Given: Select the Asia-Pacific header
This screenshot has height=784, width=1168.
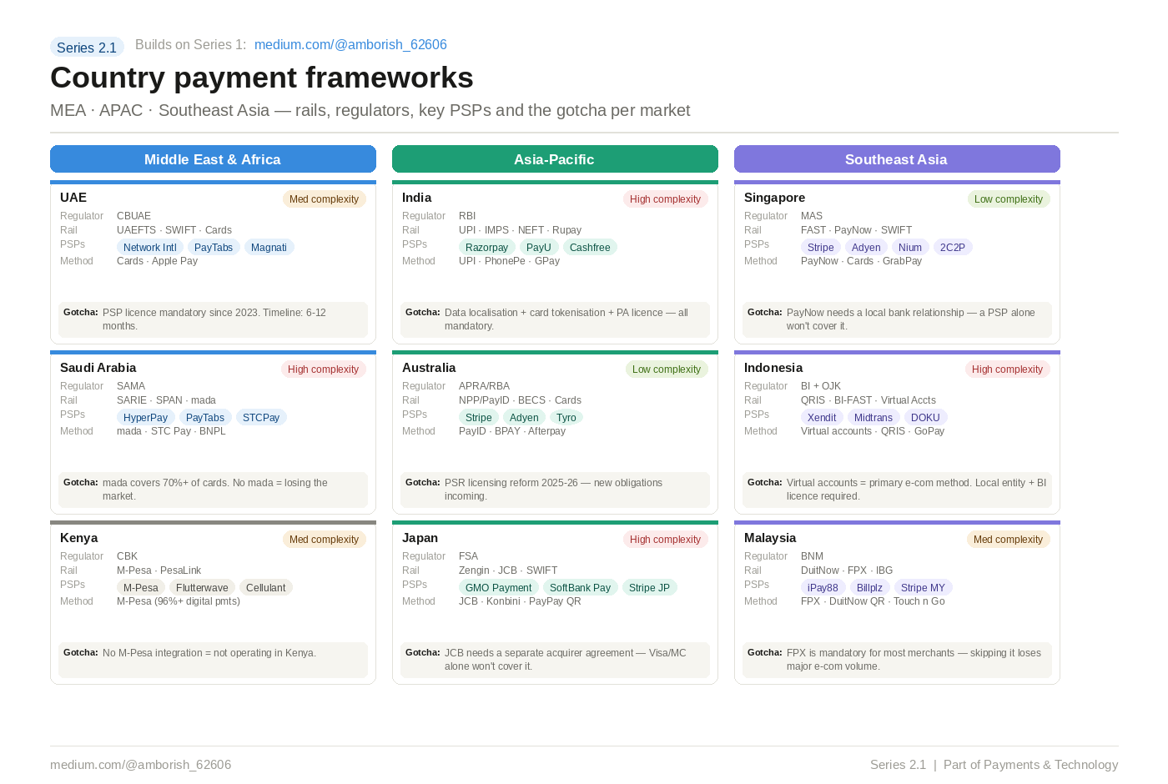Looking at the screenshot, I should pyautogui.click(x=555, y=159).
